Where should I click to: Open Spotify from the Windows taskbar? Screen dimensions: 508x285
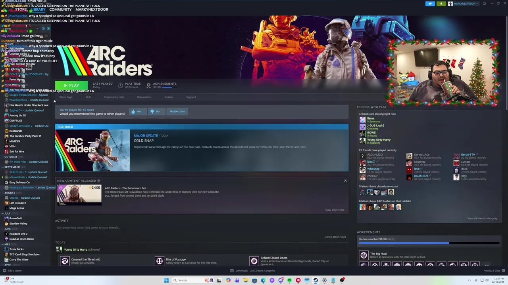pyautogui.click(x=289, y=280)
